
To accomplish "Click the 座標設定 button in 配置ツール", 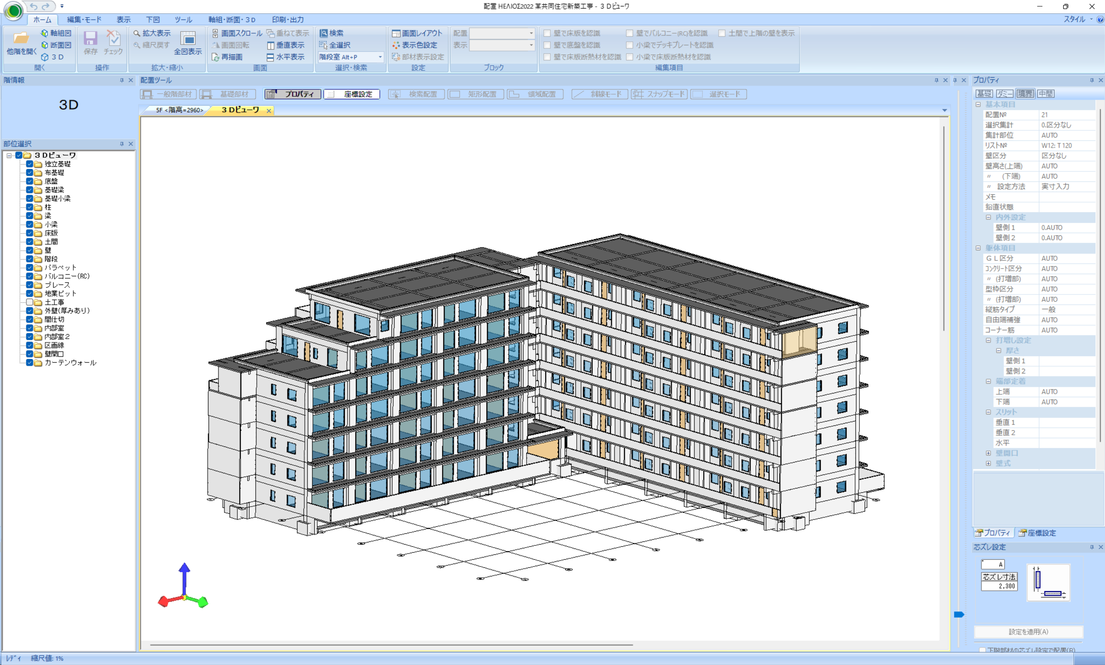I will [352, 94].
